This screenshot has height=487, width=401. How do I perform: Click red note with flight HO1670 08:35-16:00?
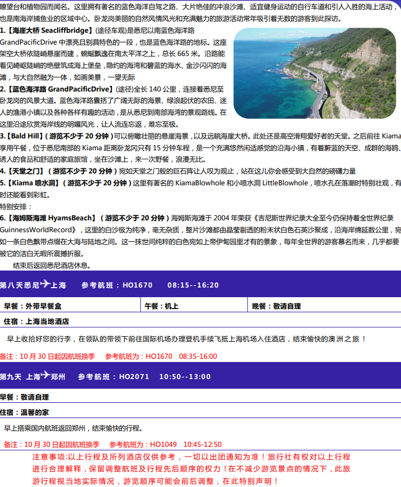click(x=108, y=356)
